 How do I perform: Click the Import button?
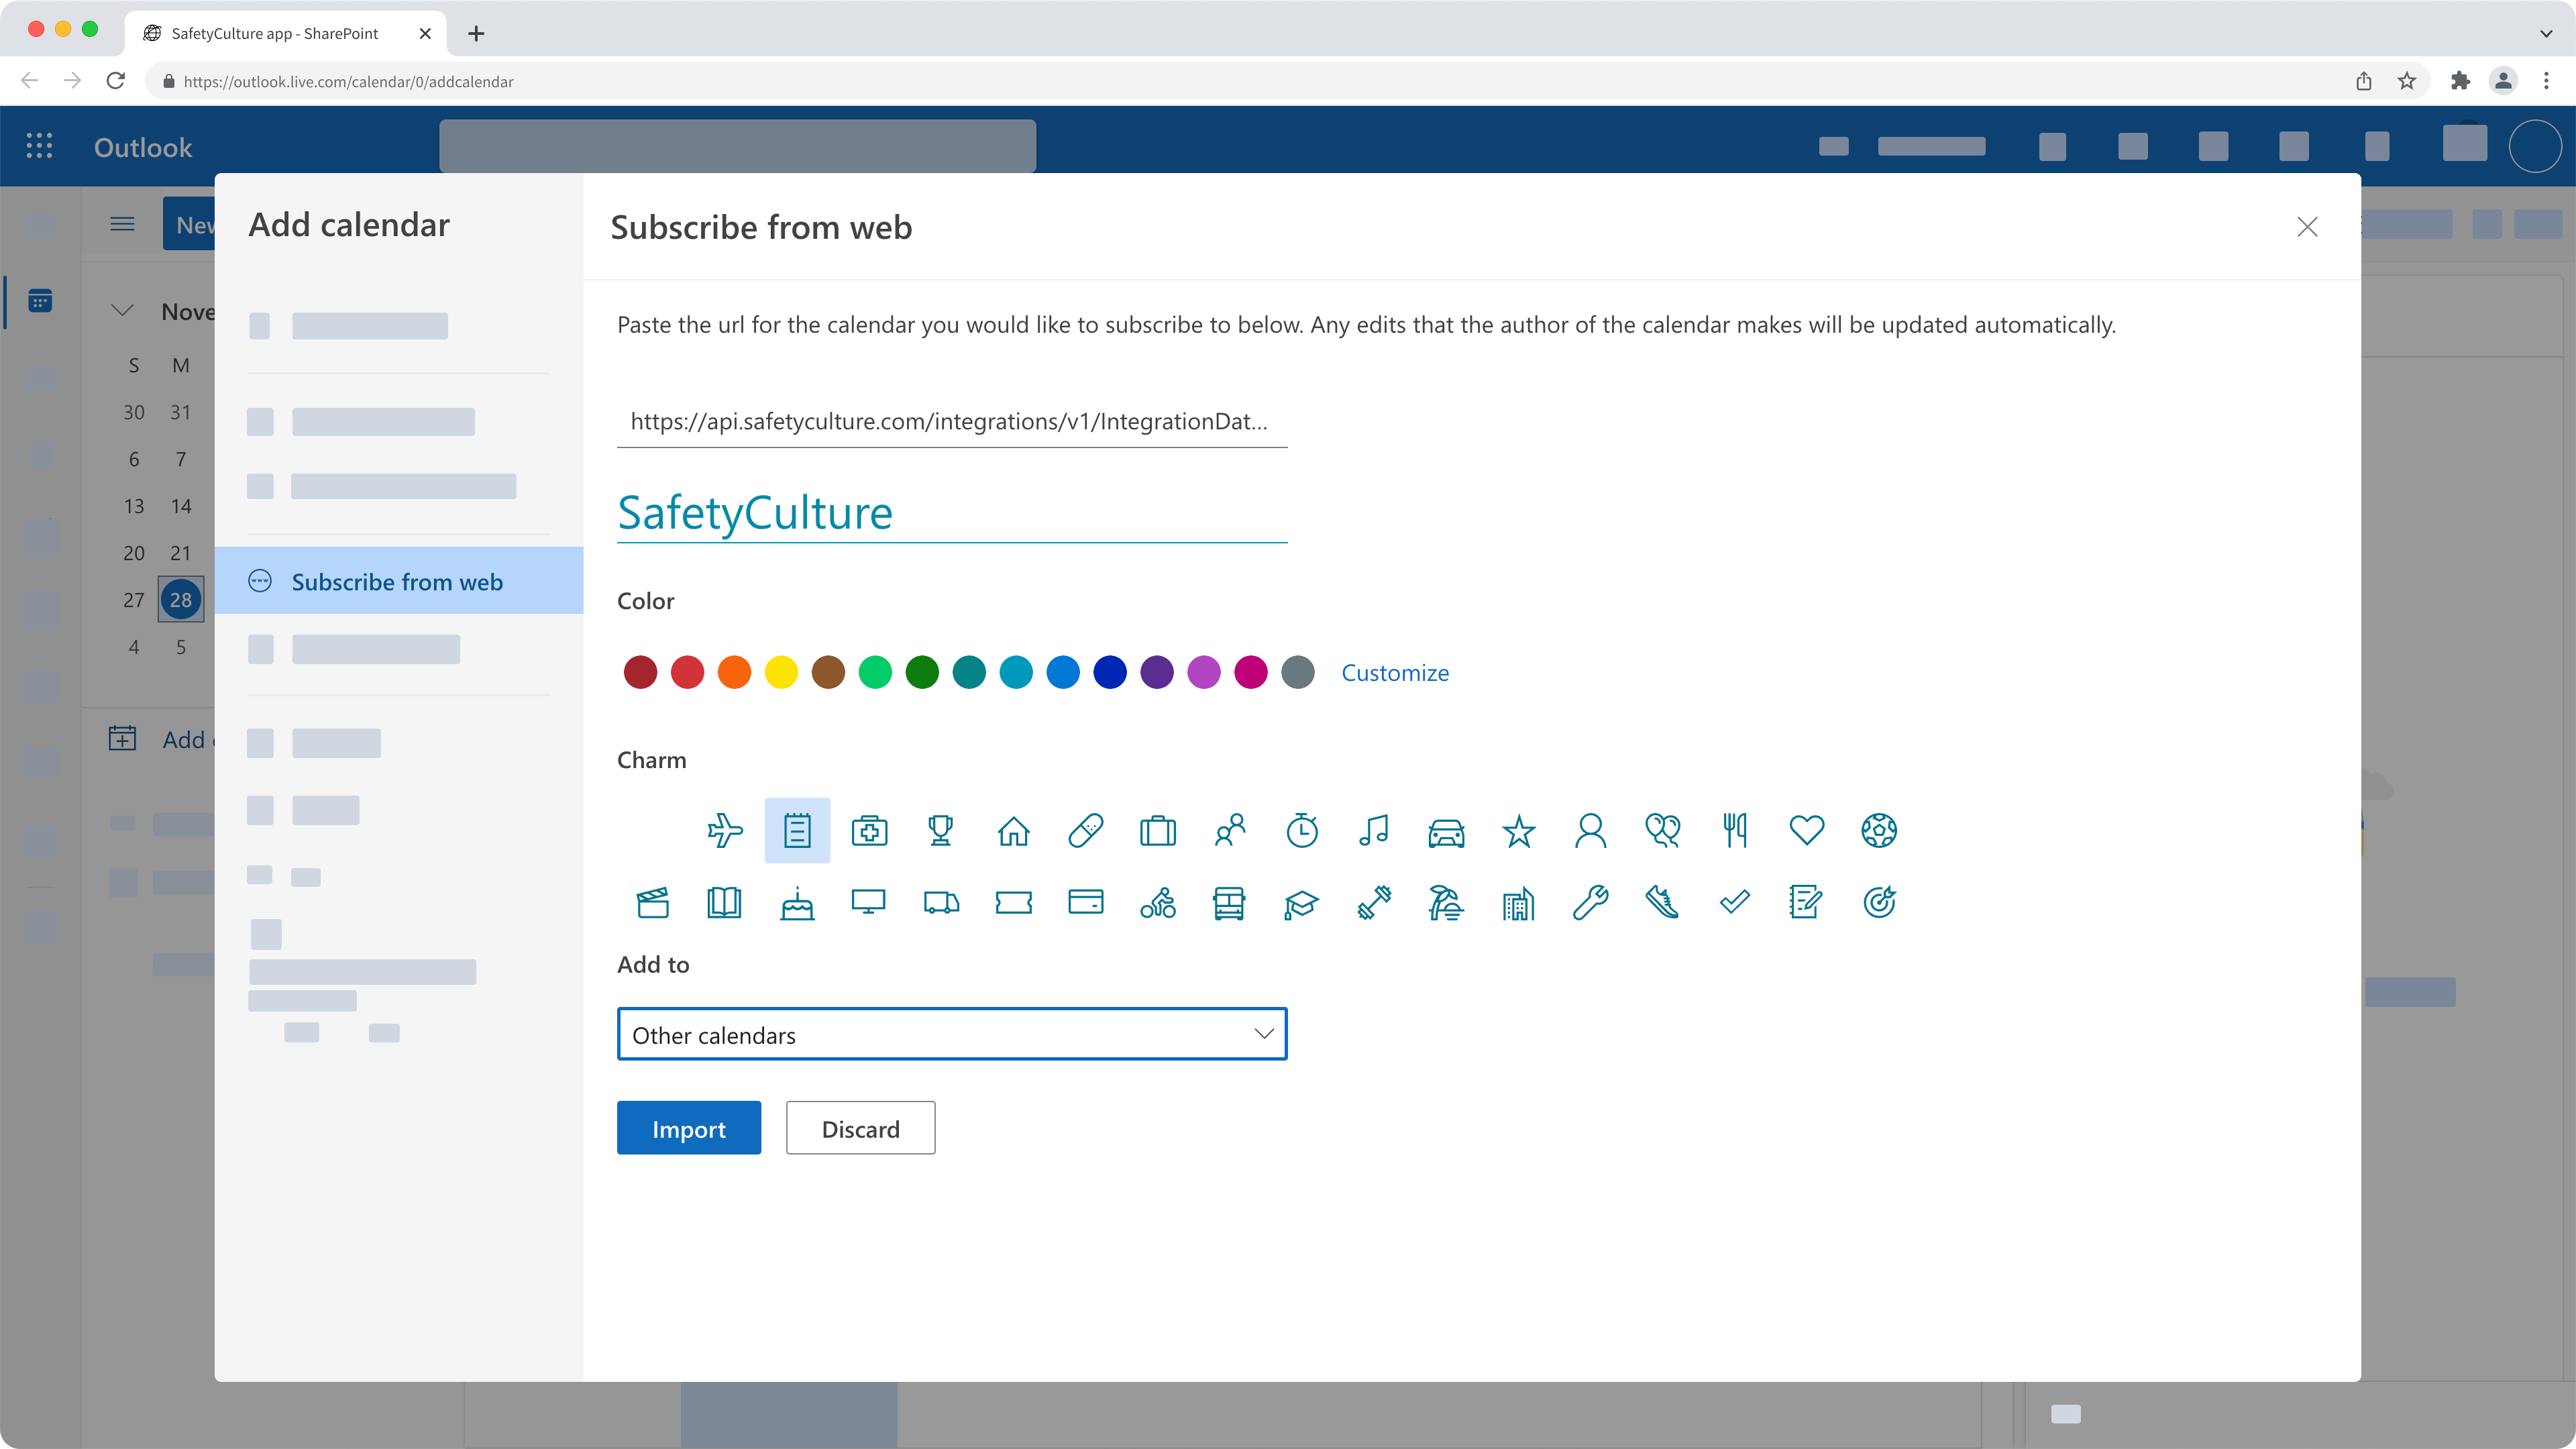point(688,1128)
